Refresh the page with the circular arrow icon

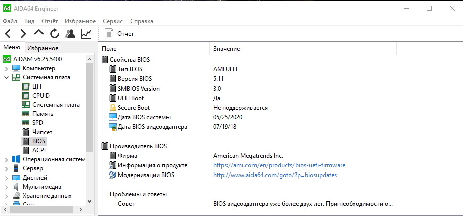[54, 34]
